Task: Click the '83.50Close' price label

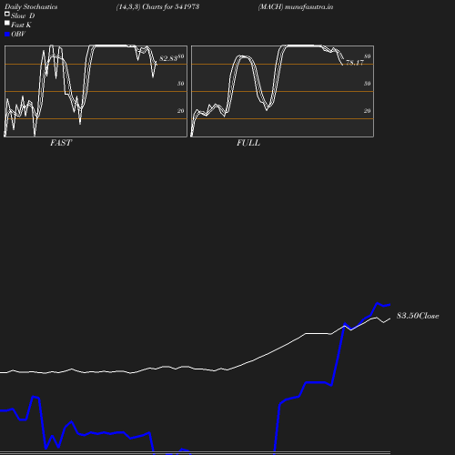Action: (x=418, y=316)
